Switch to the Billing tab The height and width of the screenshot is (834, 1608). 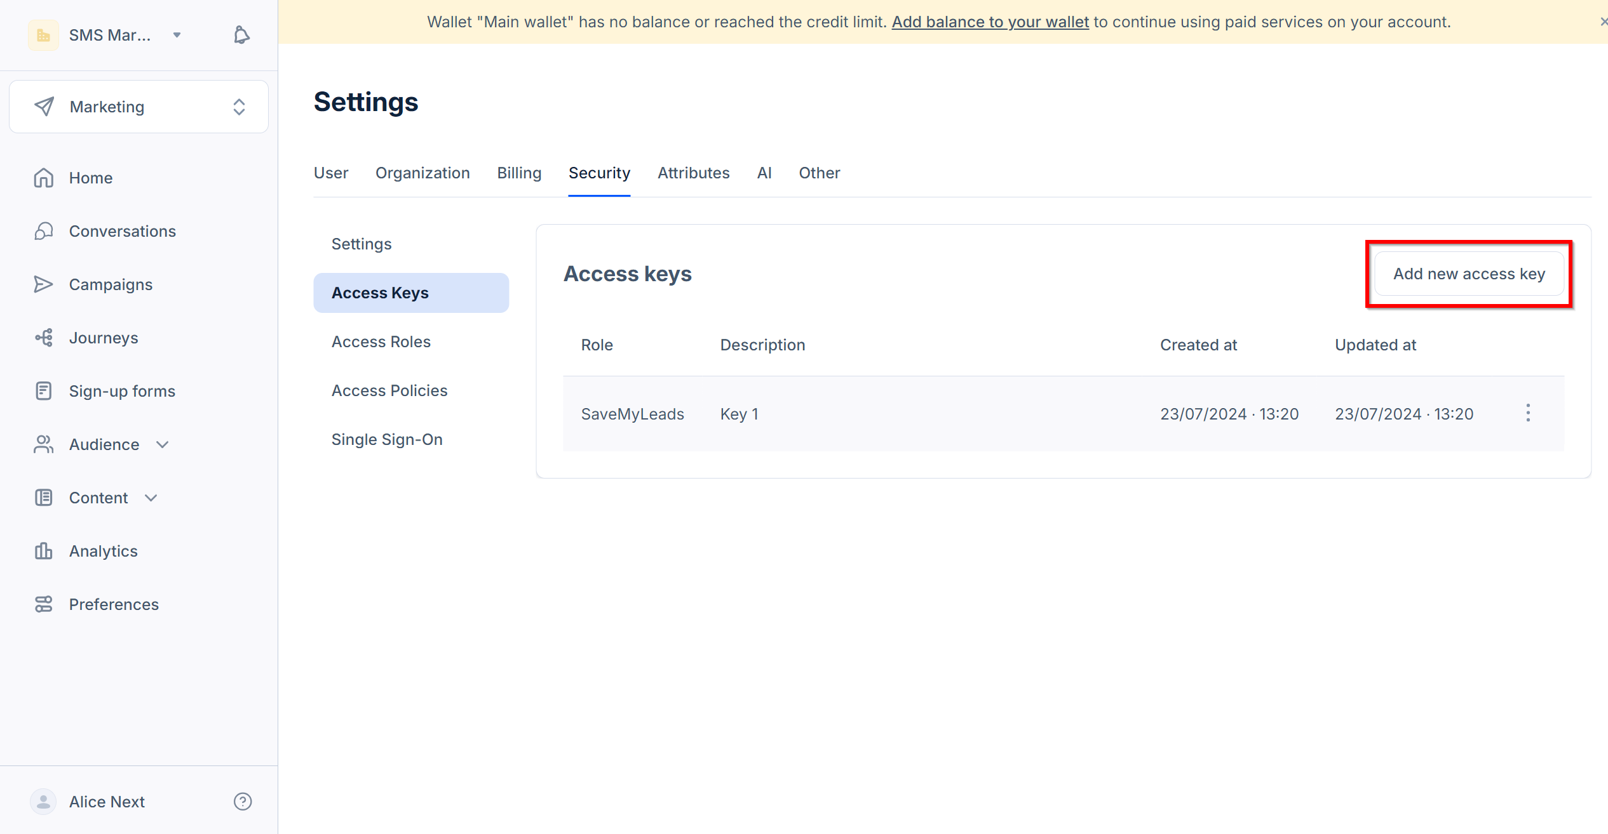tap(519, 173)
